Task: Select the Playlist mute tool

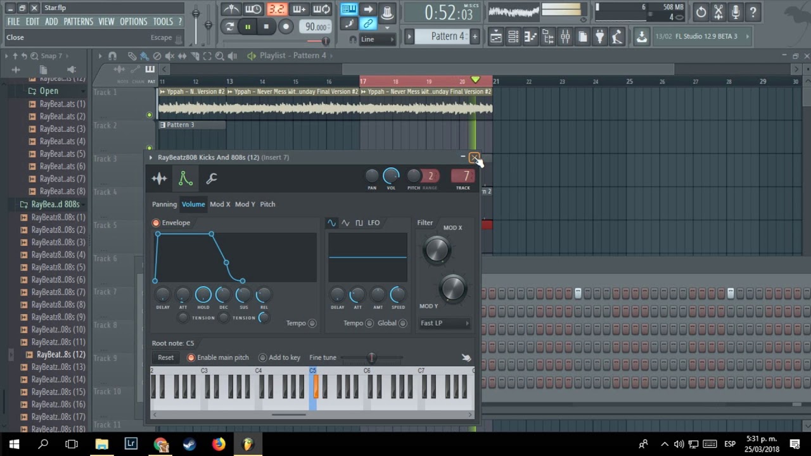Action: pos(169,56)
